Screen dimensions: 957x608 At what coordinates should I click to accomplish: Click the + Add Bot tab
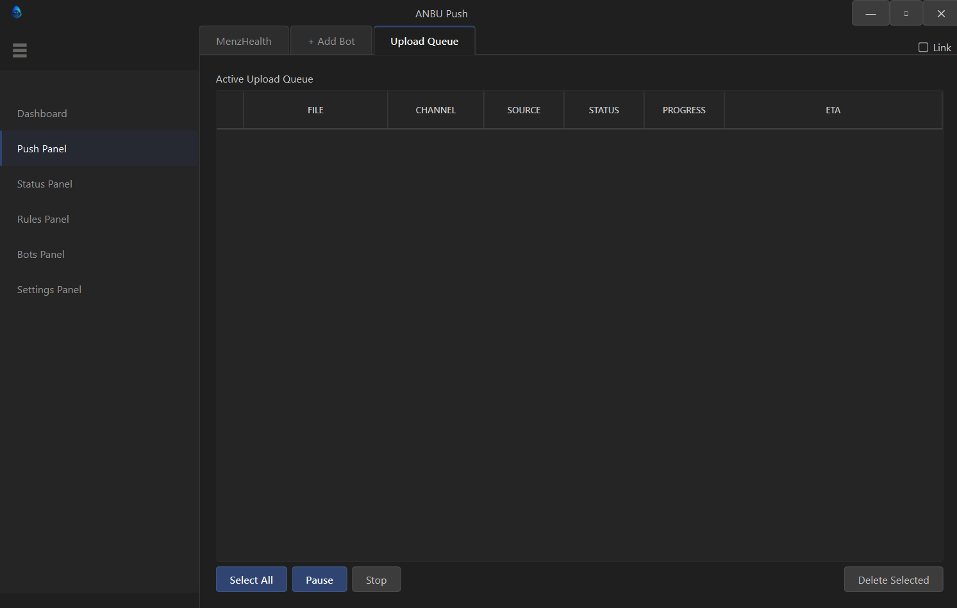[x=331, y=40]
